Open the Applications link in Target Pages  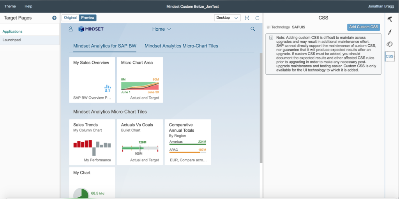tap(12, 31)
